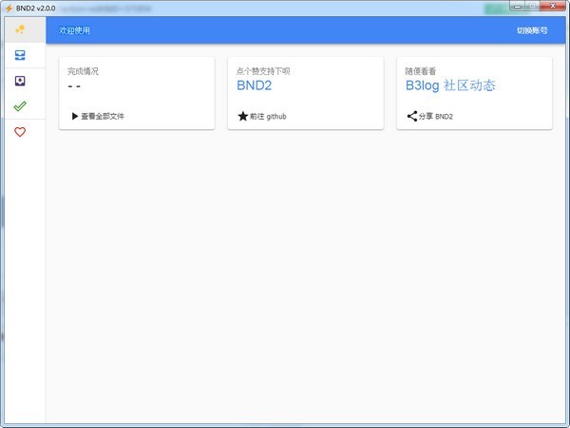Open the red heart icon in sidebar
The image size is (570, 428).
[x=20, y=132]
